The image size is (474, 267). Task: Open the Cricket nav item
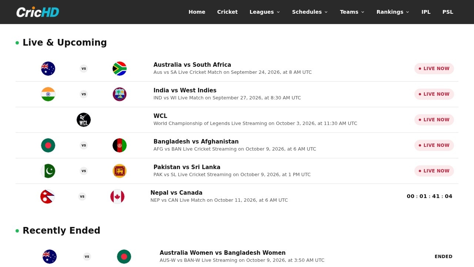(227, 12)
